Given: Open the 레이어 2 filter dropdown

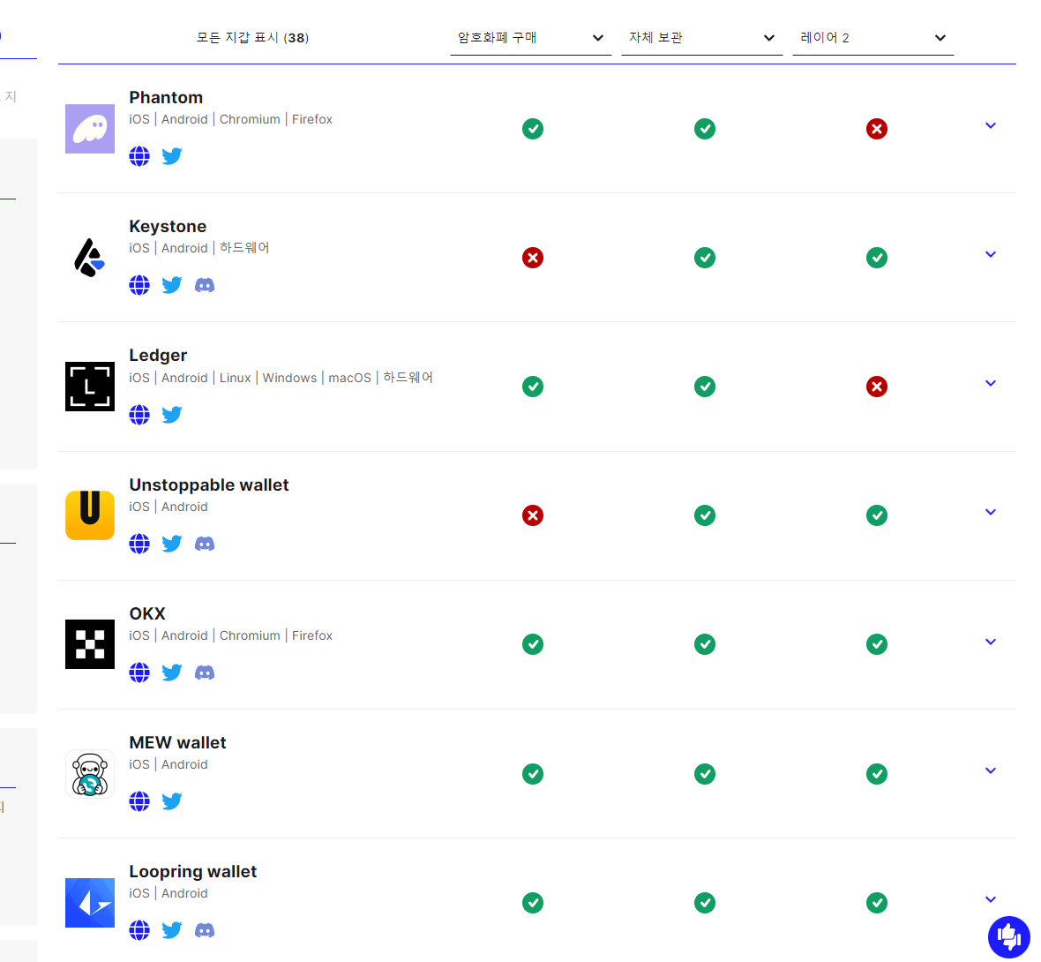Looking at the screenshot, I should pos(873,38).
